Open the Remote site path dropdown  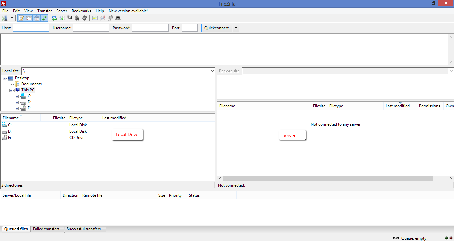[451, 71]
